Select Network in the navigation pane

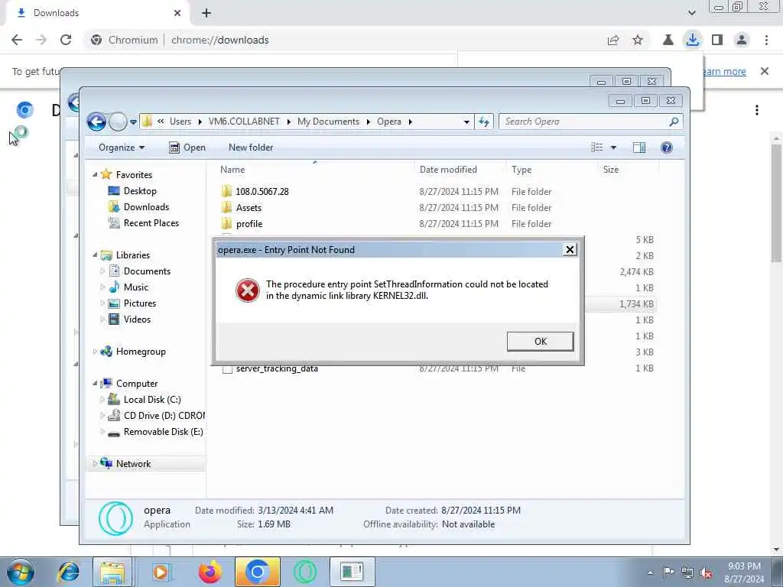click(133, 464)
